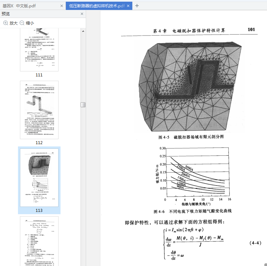The height and width of the screenshot is (266, 267).
Task: Click the 放大 label in preview toolbar
Action: (14, 23)
